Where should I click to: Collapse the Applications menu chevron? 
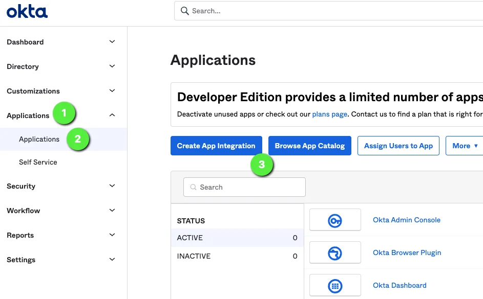click(112, 115)
